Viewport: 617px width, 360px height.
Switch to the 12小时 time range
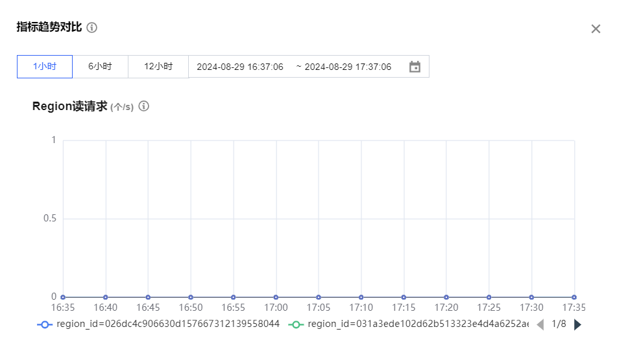(x=158, y=67)
